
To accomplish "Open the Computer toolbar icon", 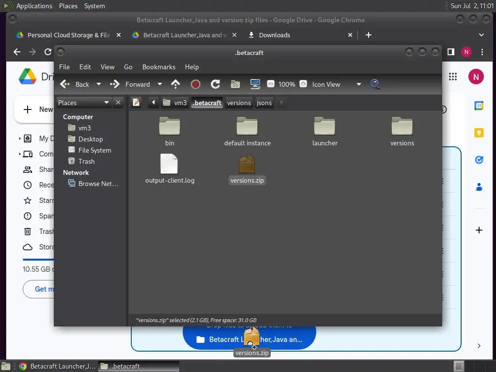I will 255,84.
